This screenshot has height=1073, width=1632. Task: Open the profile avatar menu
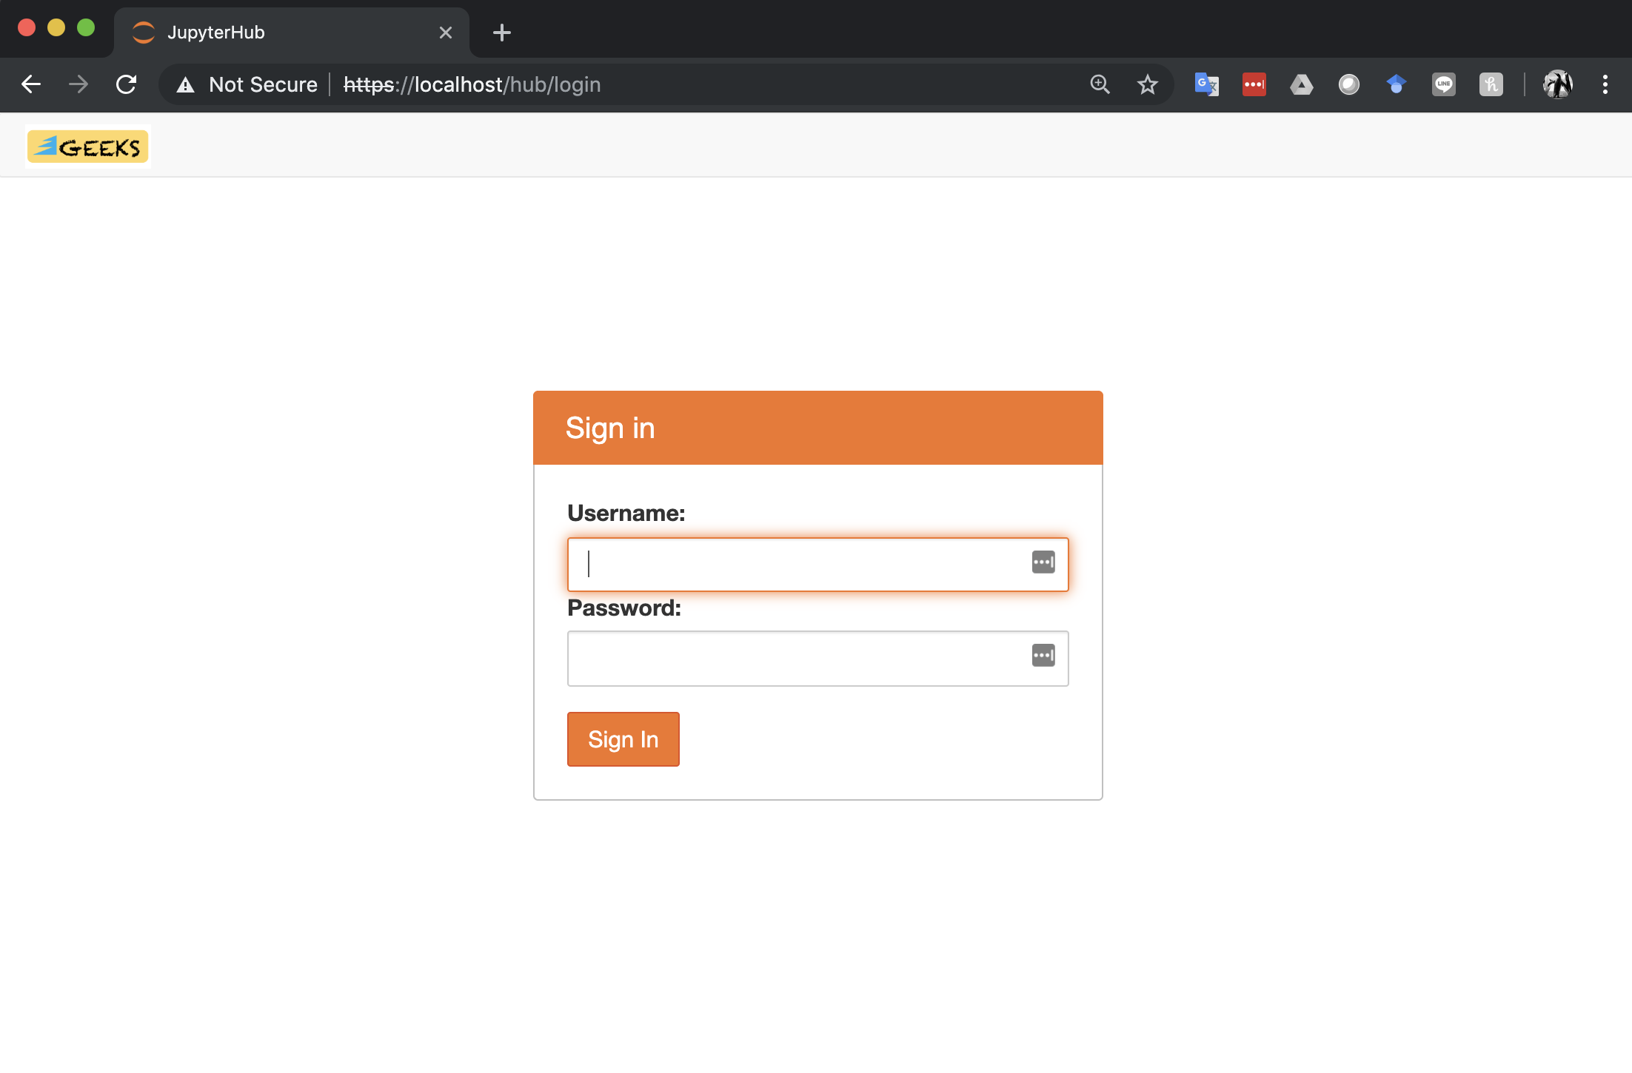[x=1557, y=84]
